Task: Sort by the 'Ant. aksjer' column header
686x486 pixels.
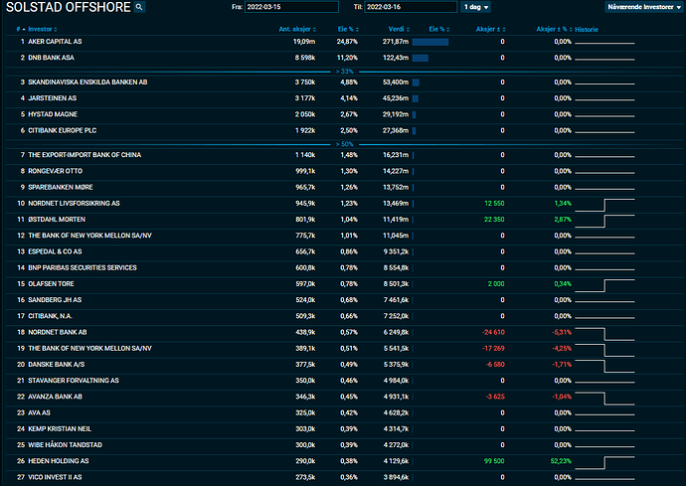Action: (x=297, y=29)
